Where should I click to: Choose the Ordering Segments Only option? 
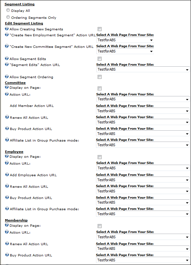tap(8, 17)
